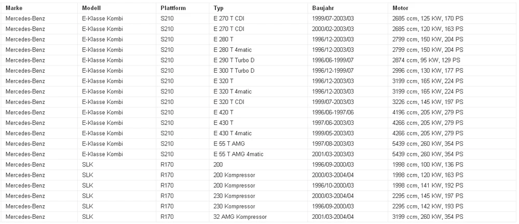The height and width of the screenshot is (224, 519).
Task: Select the E 300 T Turbo D cell
Action: pyautogui.click(x=258, y=71)
